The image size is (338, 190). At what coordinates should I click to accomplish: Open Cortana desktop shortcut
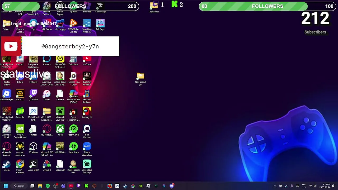[x=47, y=61]
